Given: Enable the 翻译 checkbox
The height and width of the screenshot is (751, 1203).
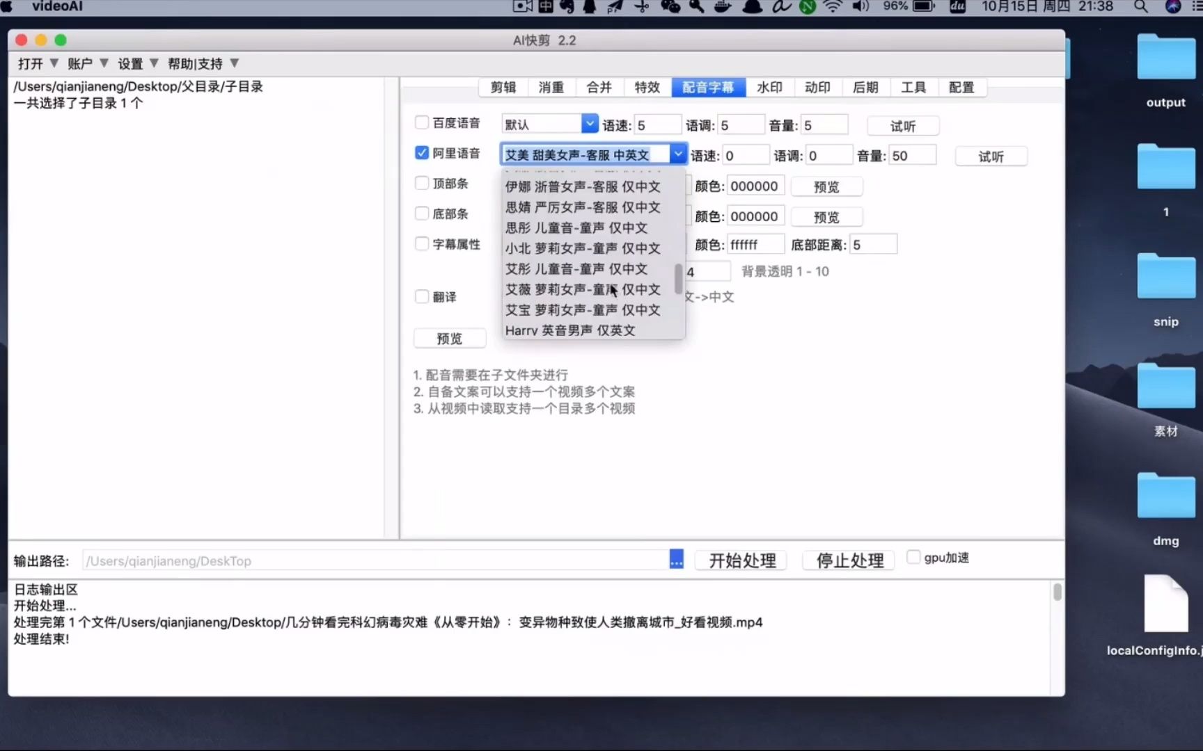Looking at the screenshot, I should (422, 296).
